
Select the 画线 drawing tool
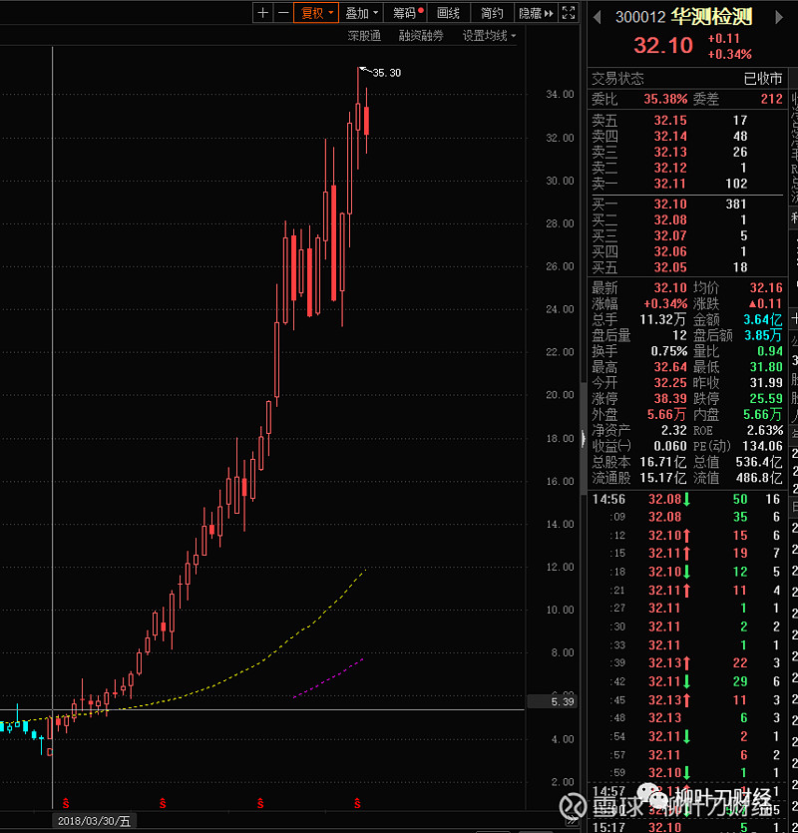click(x=449, y=13)
